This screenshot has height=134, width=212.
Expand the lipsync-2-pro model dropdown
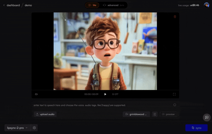pyautogui.click(x=17, y=128)
